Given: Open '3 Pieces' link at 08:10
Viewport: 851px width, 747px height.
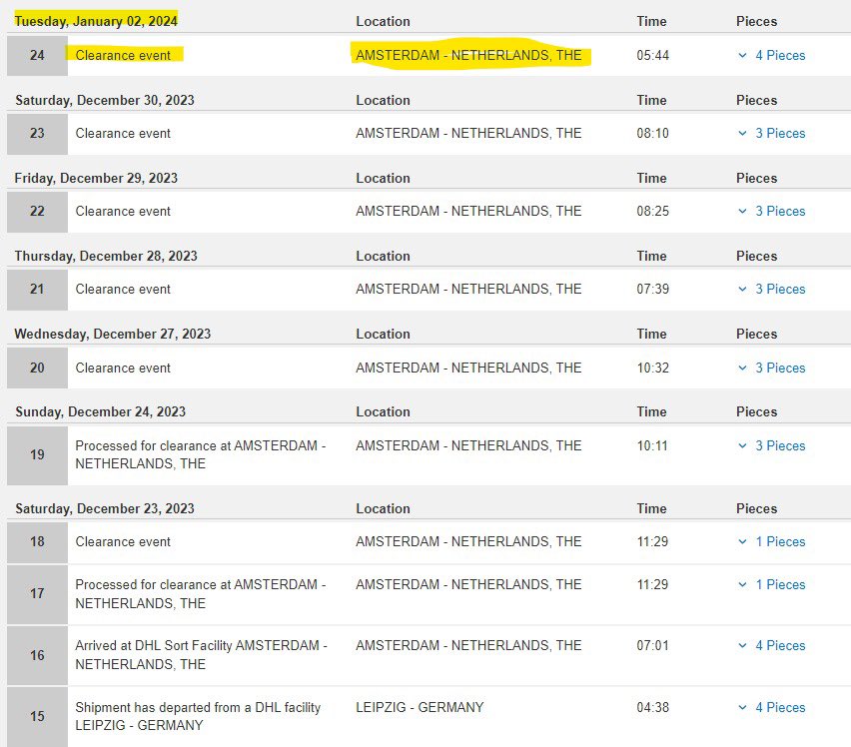Looking at the screenshot, I should 780,134.
